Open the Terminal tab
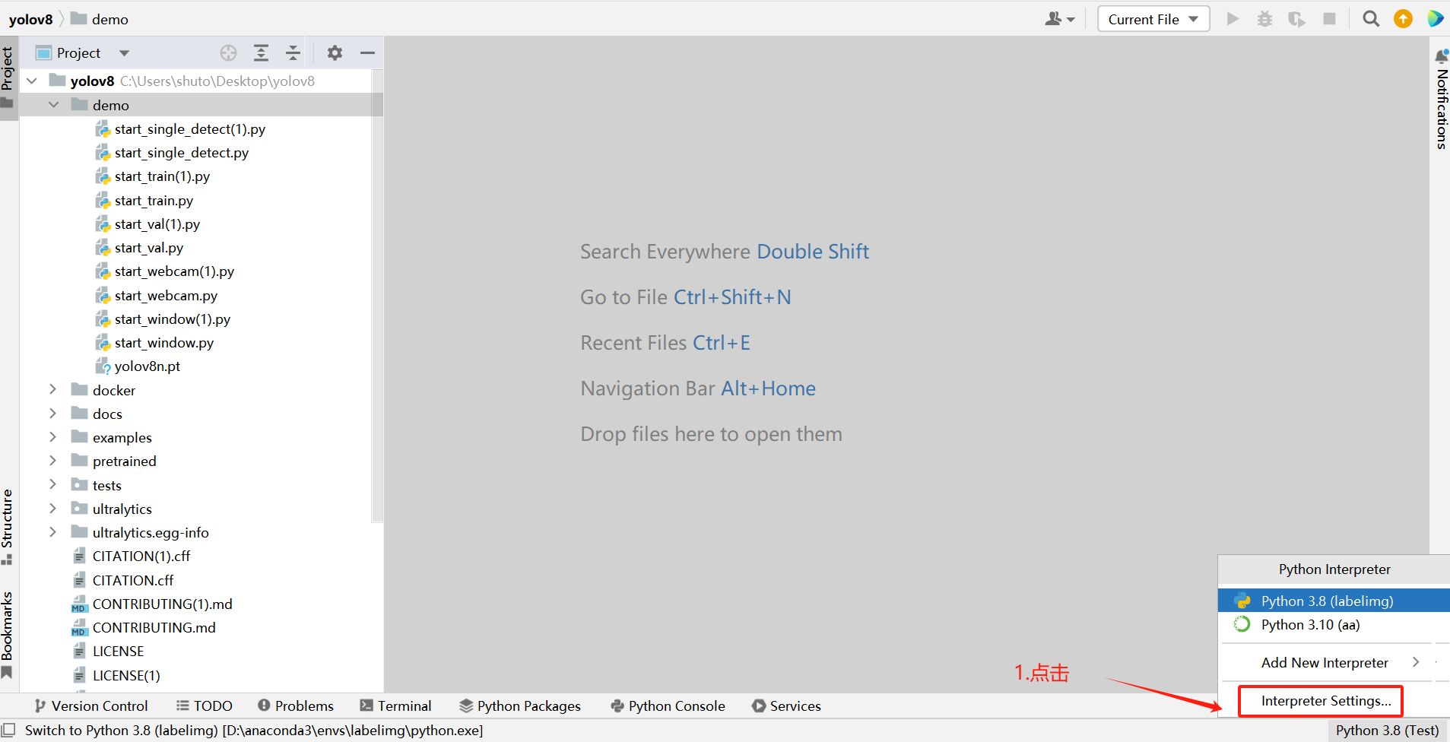 click(395, 706)
